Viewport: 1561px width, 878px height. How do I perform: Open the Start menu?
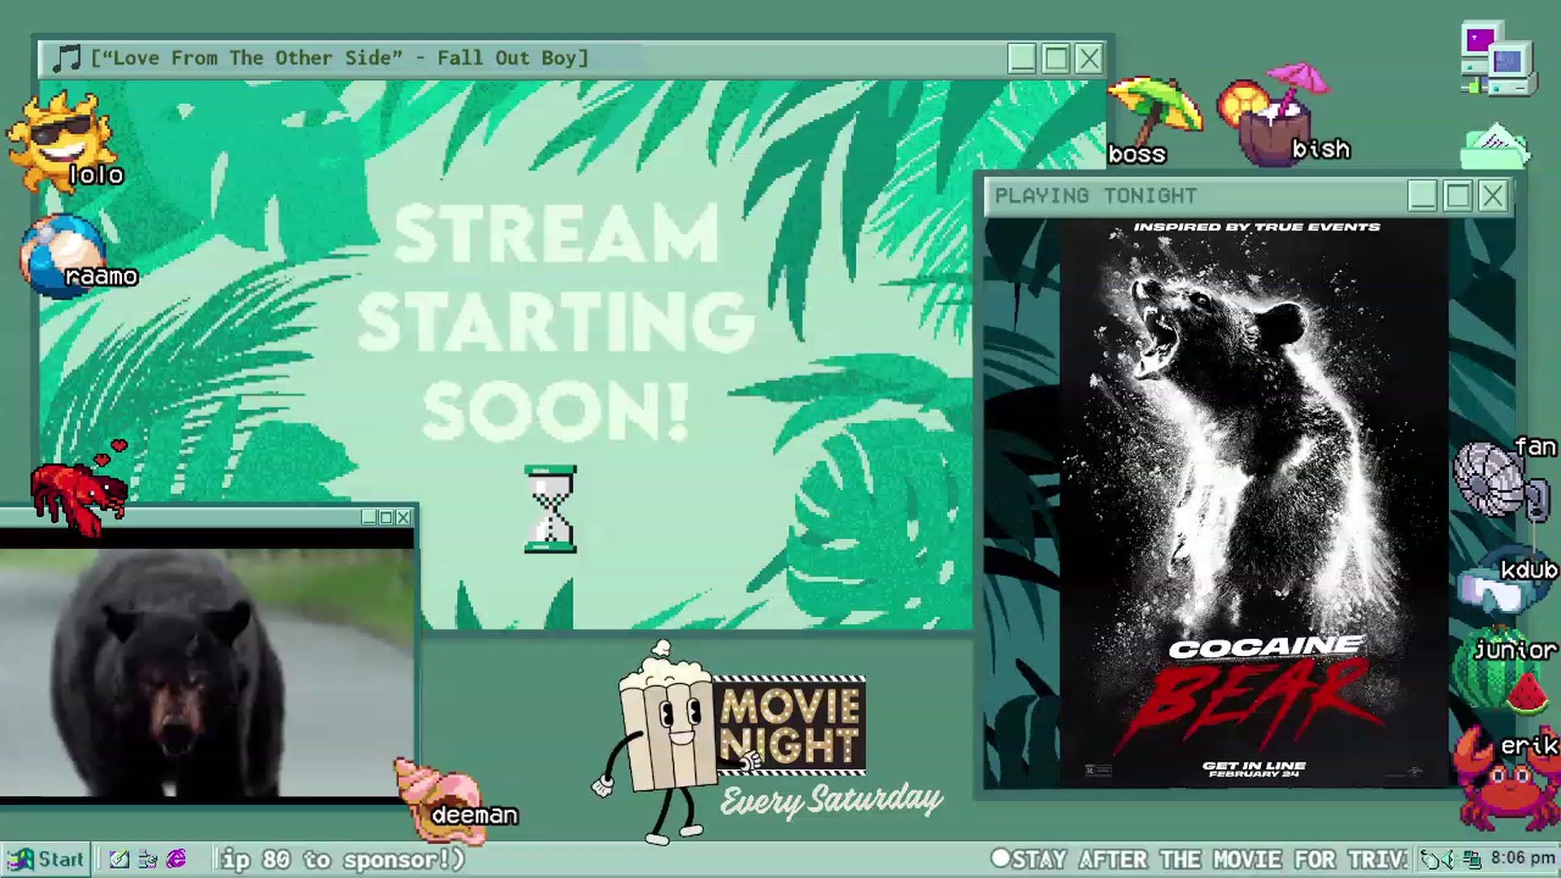coord(46,859)
